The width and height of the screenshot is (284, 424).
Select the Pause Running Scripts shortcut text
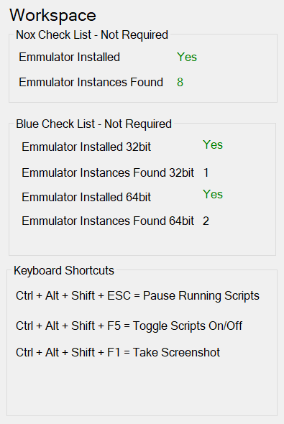click(137, 295)
